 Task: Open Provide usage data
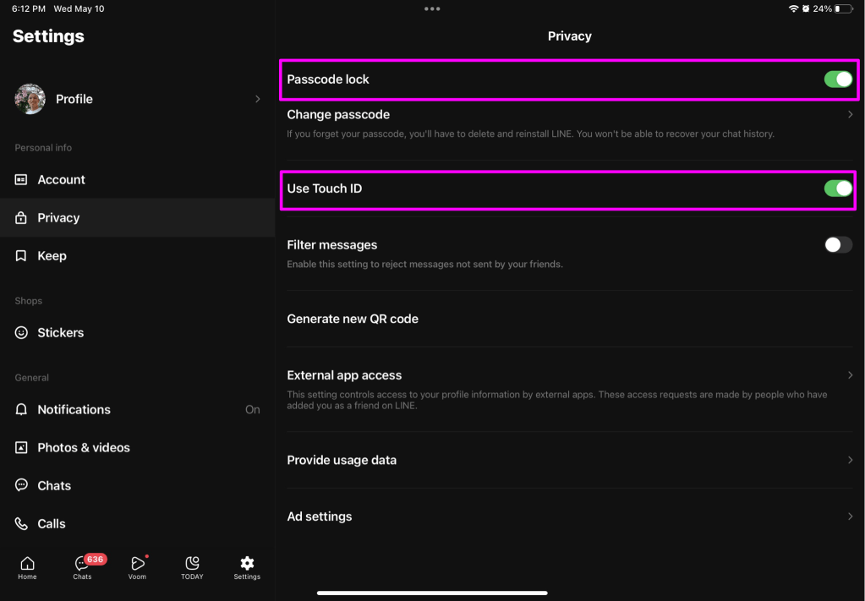pyautogui.click(x=342, y=461)
